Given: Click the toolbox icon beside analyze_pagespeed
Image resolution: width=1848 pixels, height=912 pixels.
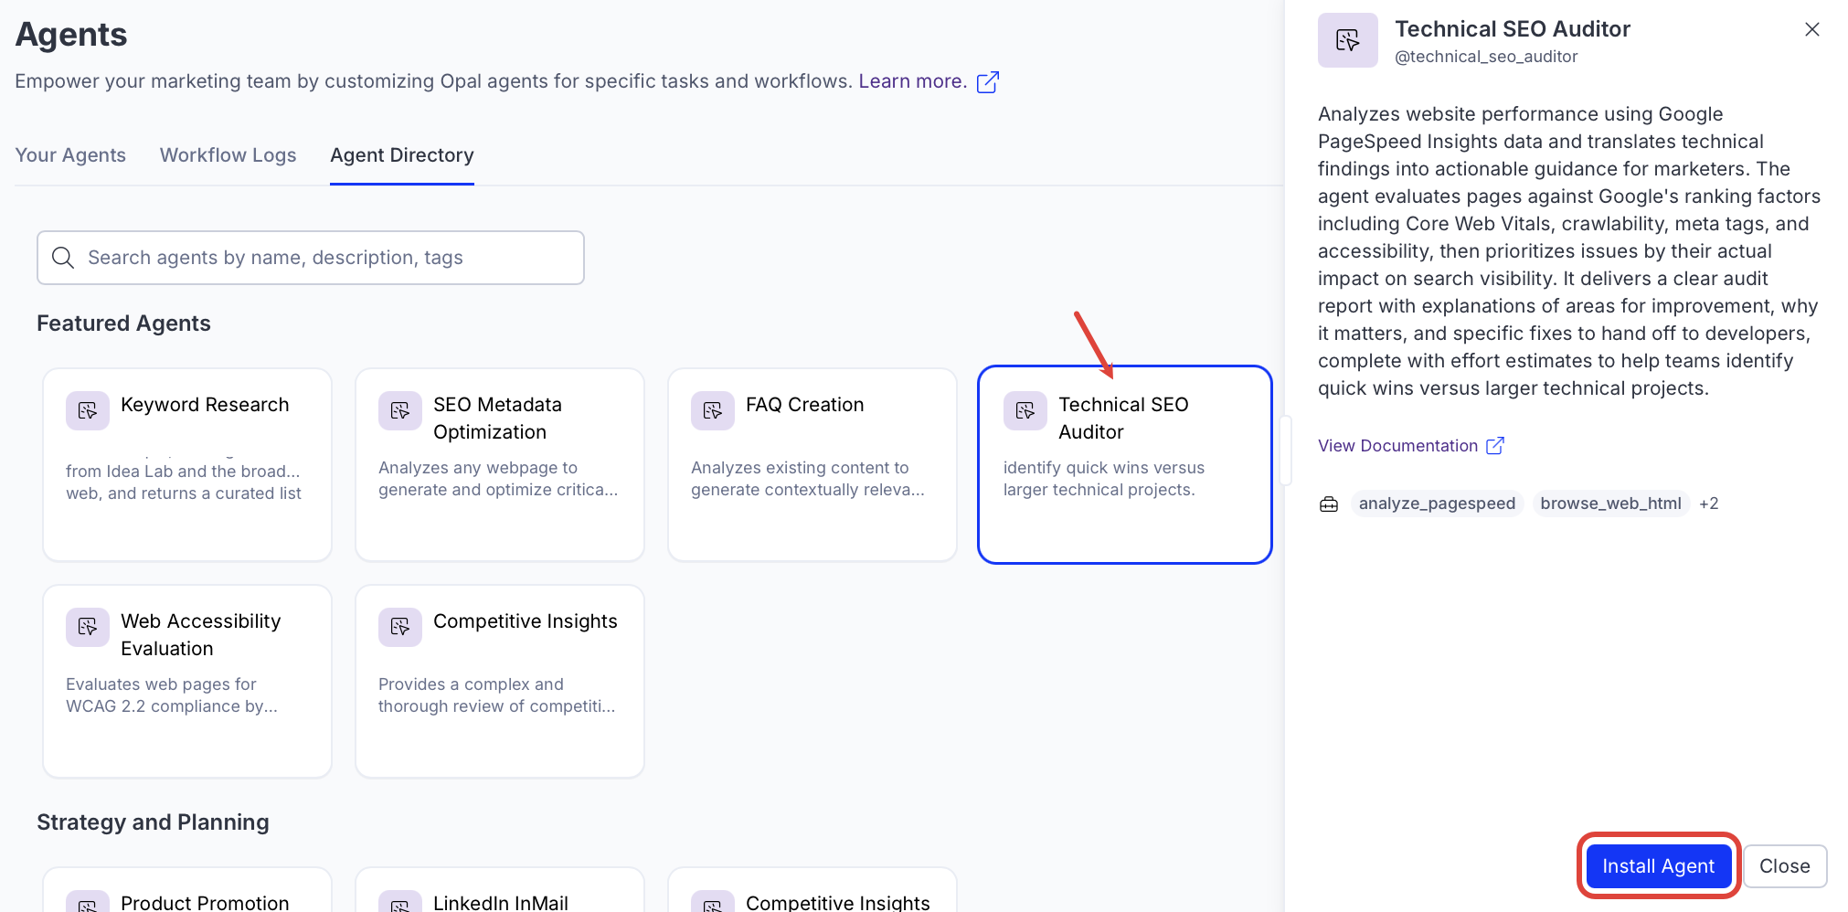Looking at the screenshot, I should (x=1329, y=504).
